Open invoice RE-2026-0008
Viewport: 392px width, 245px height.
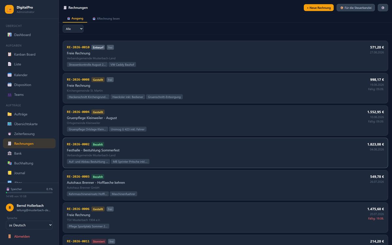pyautogui.click(x=225, y=88)
